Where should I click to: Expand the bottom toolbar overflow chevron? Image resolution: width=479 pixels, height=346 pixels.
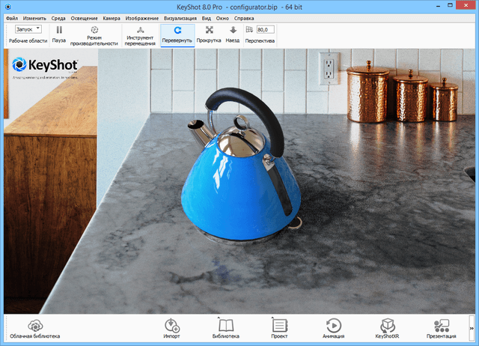472,327
